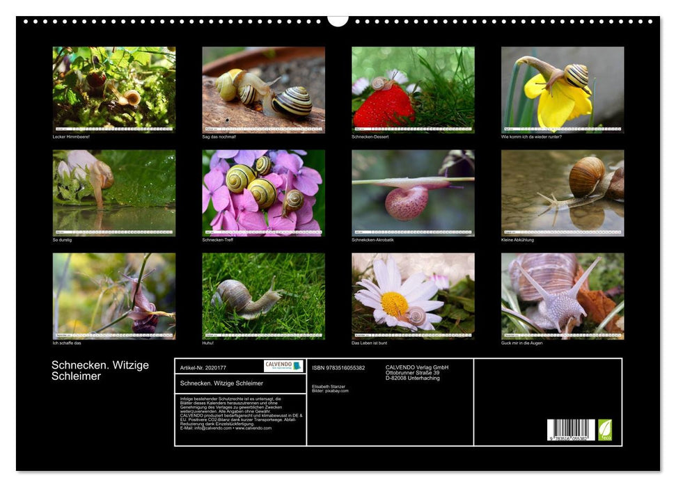Open the 'Guck mir in die Augen' photo
Viewport: 676px width, 487px height.
[x=563, y=296]
